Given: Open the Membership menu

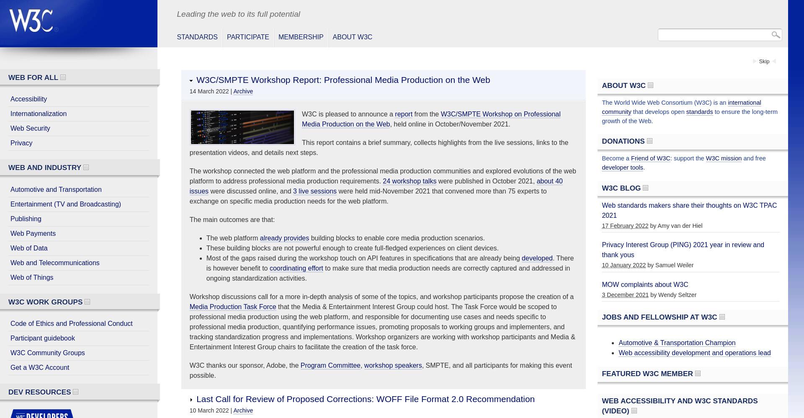Looking at the screenshot, I should point(301,37).
